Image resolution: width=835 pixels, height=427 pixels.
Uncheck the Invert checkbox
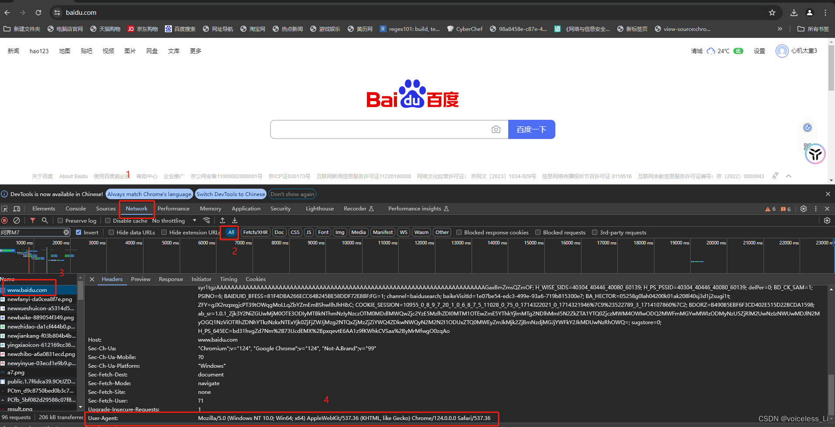point(79,232)
